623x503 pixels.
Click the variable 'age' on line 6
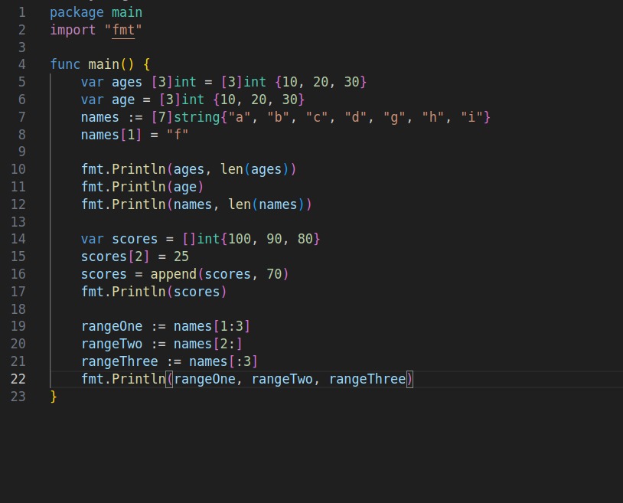coord(123,100)
